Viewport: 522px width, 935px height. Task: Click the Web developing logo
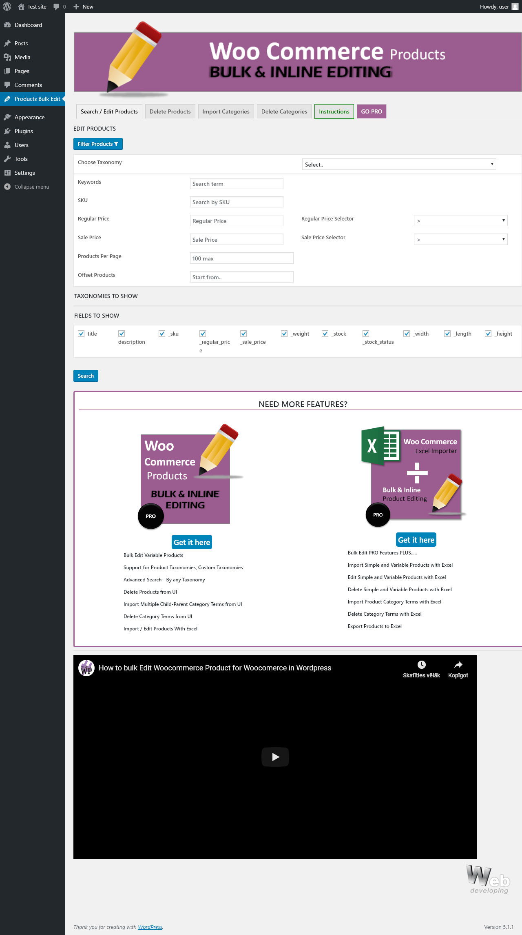489,879
